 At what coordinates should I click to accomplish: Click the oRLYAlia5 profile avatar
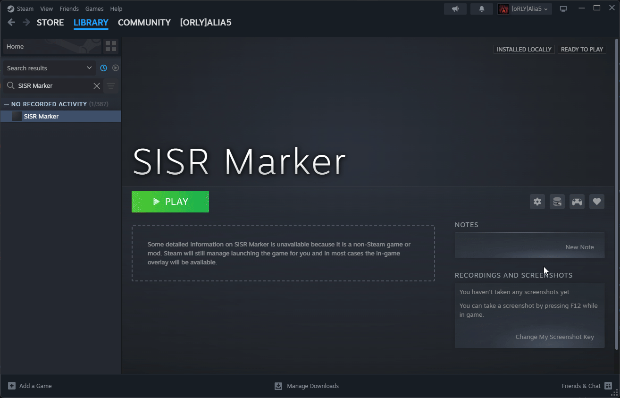pos(503,9)
